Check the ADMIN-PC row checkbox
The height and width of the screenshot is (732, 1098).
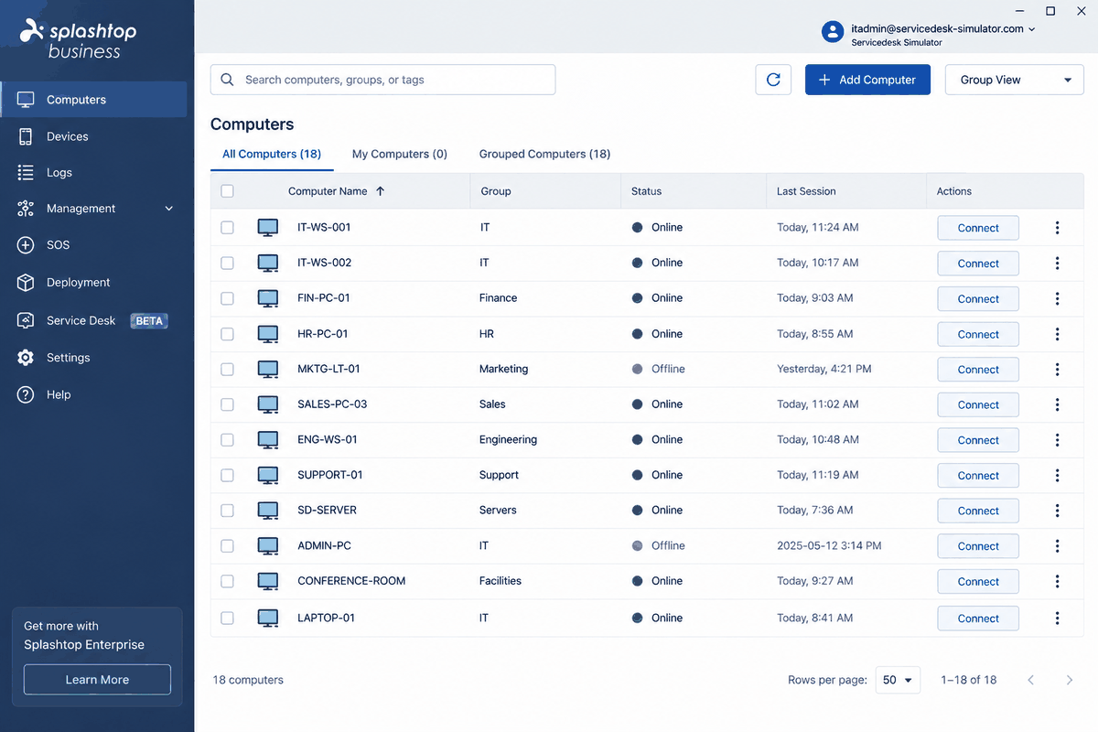click(x=227, y=545)
